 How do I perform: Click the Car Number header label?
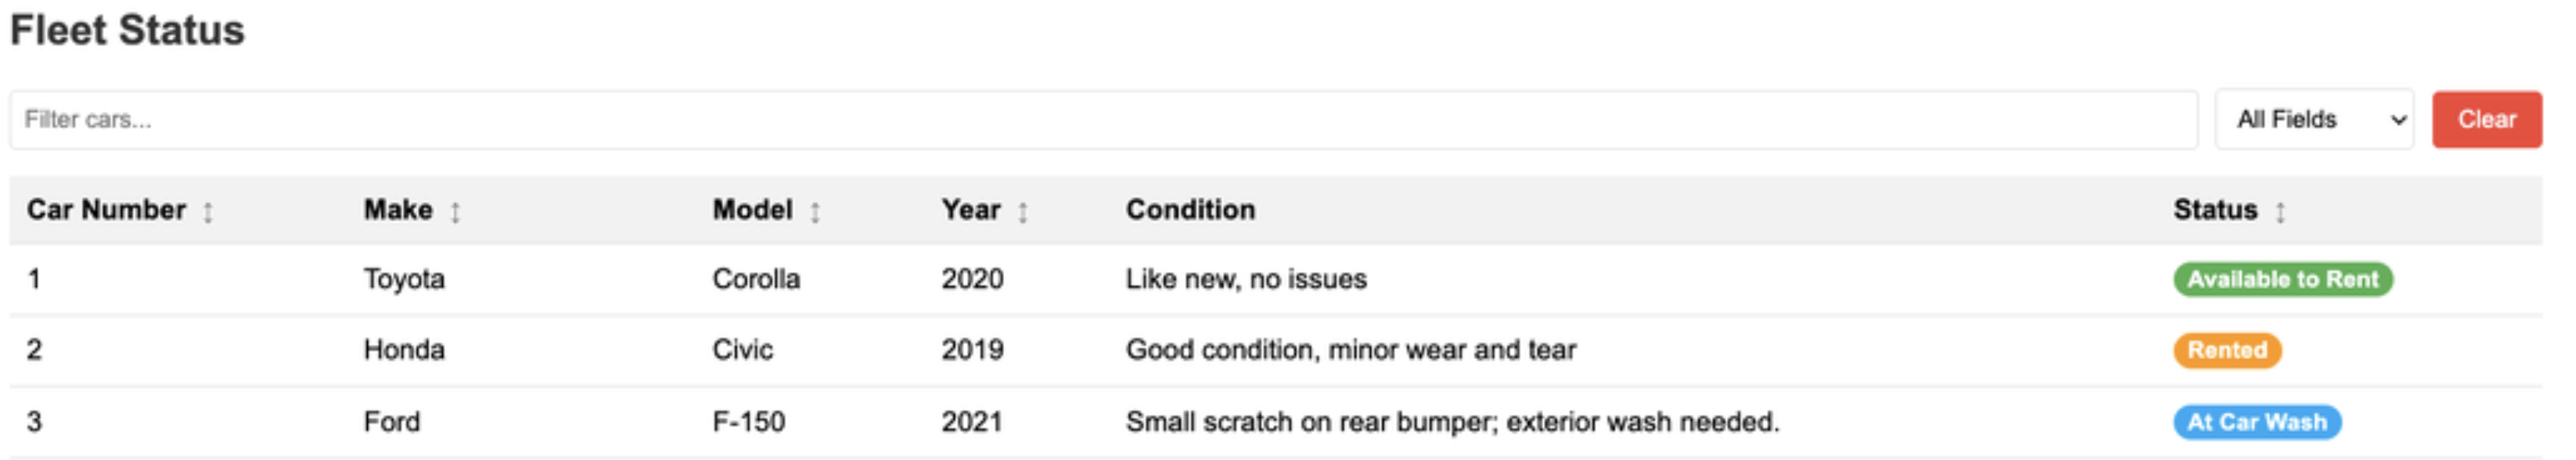click(106, 210)
